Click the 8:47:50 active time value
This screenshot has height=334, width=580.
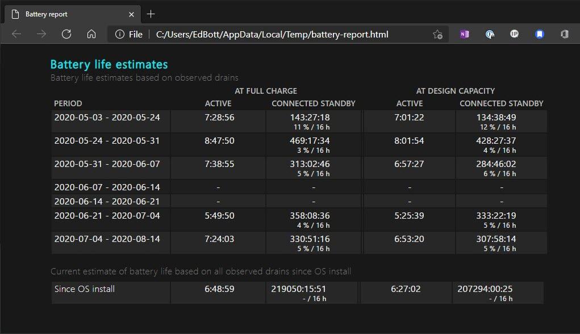point(219,141)
